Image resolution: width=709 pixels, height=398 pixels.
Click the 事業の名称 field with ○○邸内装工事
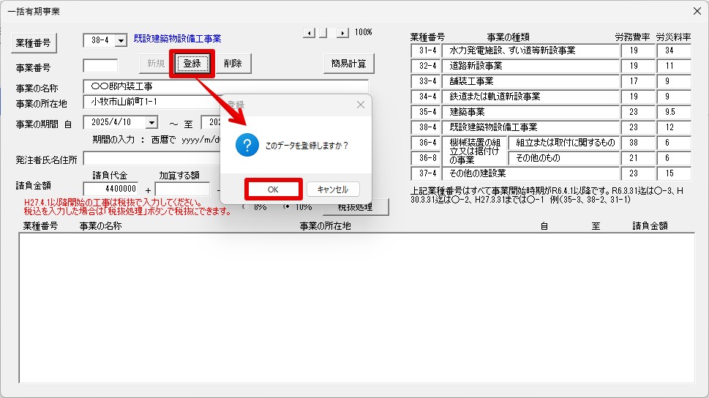tap(226, 86)
